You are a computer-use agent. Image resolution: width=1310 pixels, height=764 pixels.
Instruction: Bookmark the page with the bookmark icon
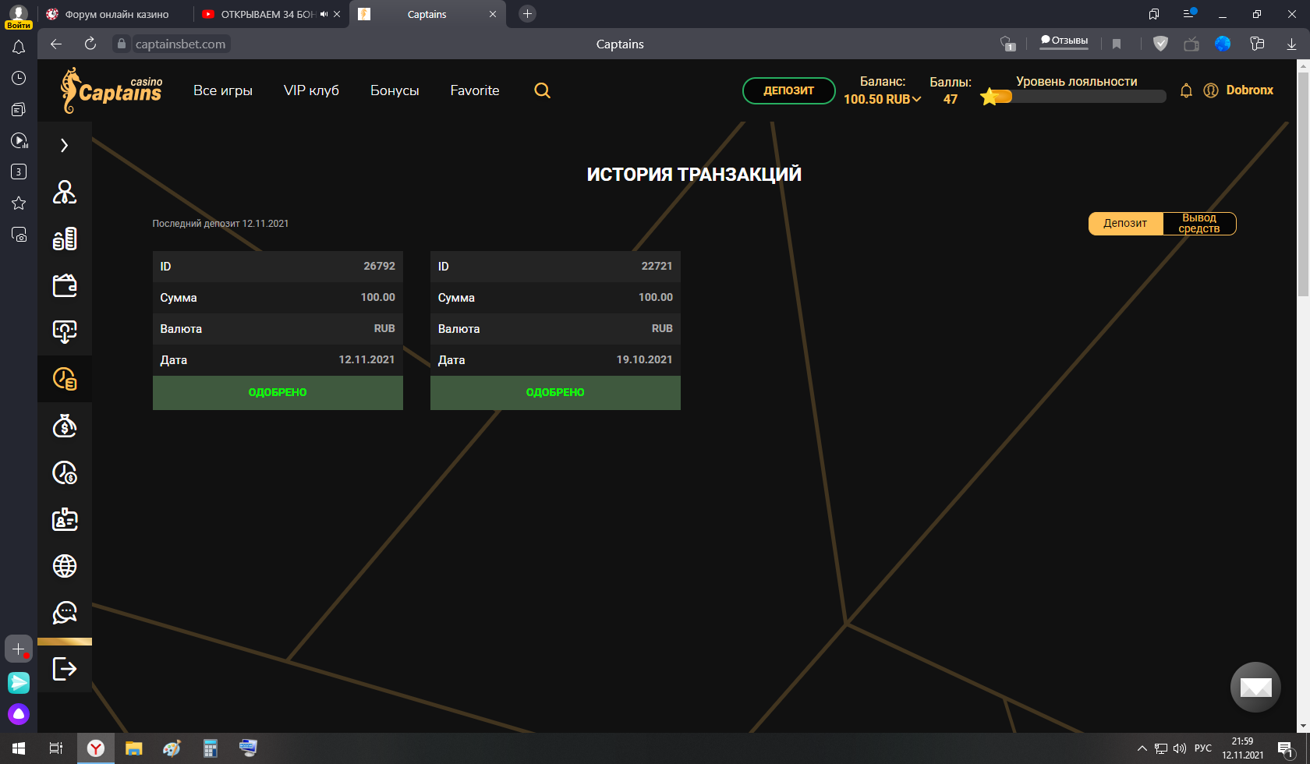(1117, 44)
